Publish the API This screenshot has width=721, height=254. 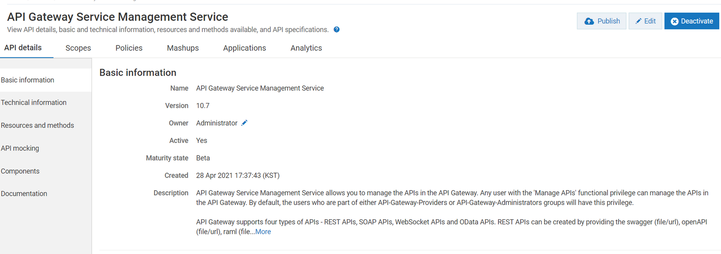[602, 21]
